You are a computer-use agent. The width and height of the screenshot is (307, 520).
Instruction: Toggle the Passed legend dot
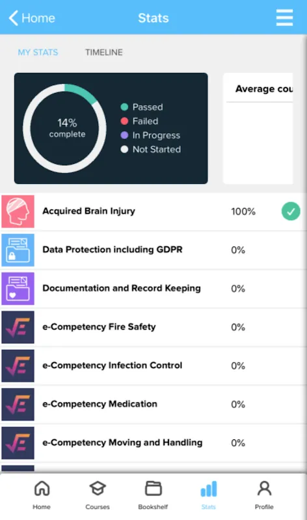tap(124, 107)
